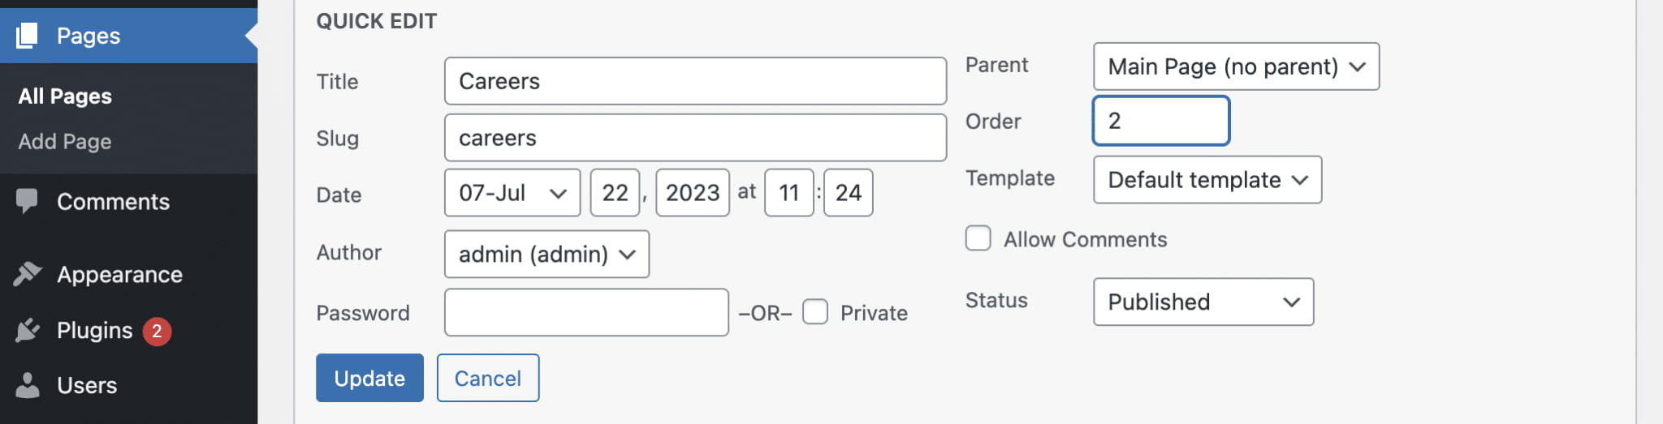1663x424 pixels.
Task: Expand the Template dropdown
Action: 1207,180
